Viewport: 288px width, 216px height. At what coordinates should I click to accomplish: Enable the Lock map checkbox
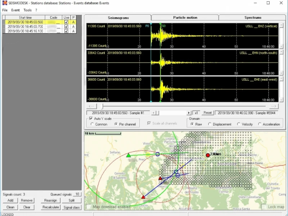264,207
